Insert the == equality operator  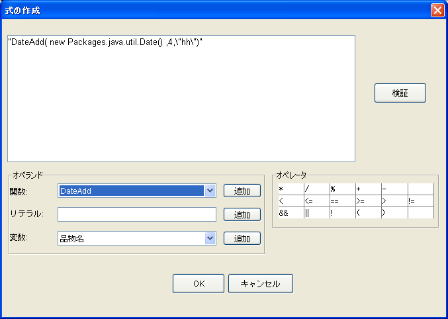click(343, 201)
